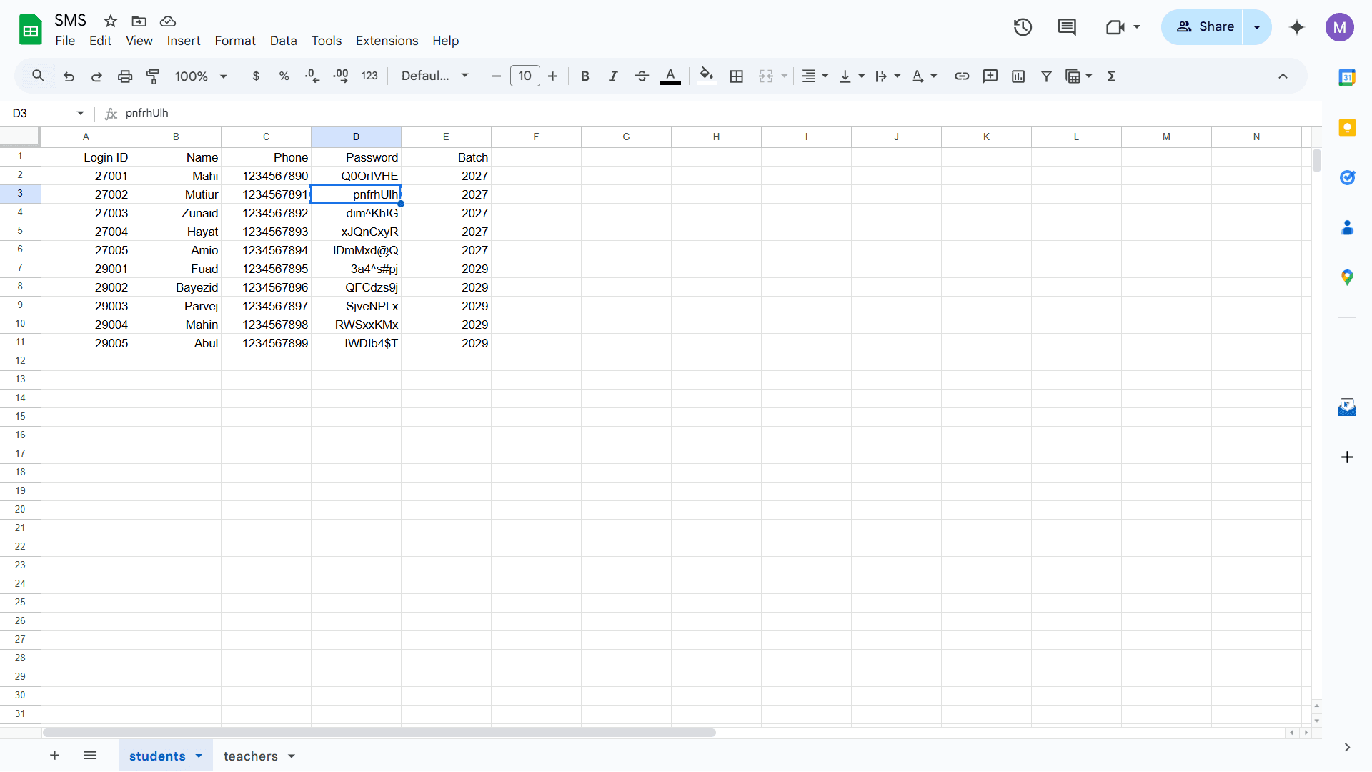Viewport: 1372px width, 772px height.
Task: Insert a comment from toolbar
Action: [990, 76]
